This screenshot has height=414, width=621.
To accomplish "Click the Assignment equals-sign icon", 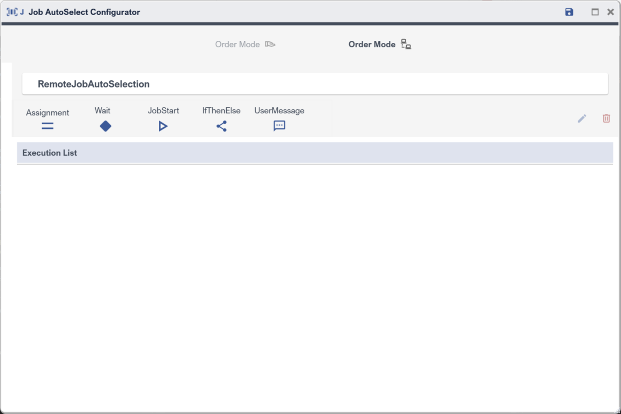I will pos(48,126).
